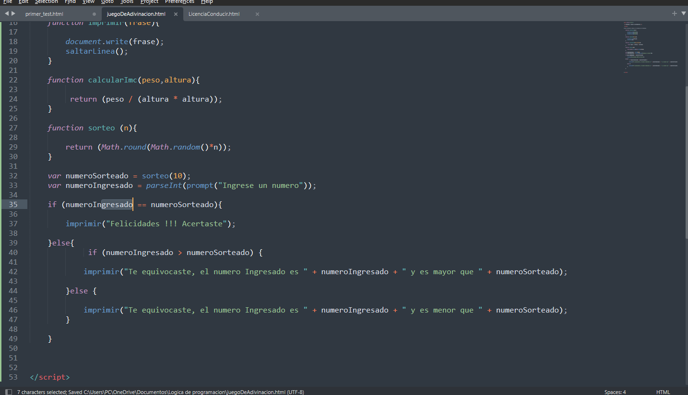Open the Preferences menu
Image resolution: width=688 pixels, height=395 pixels.
coord(179,2)
